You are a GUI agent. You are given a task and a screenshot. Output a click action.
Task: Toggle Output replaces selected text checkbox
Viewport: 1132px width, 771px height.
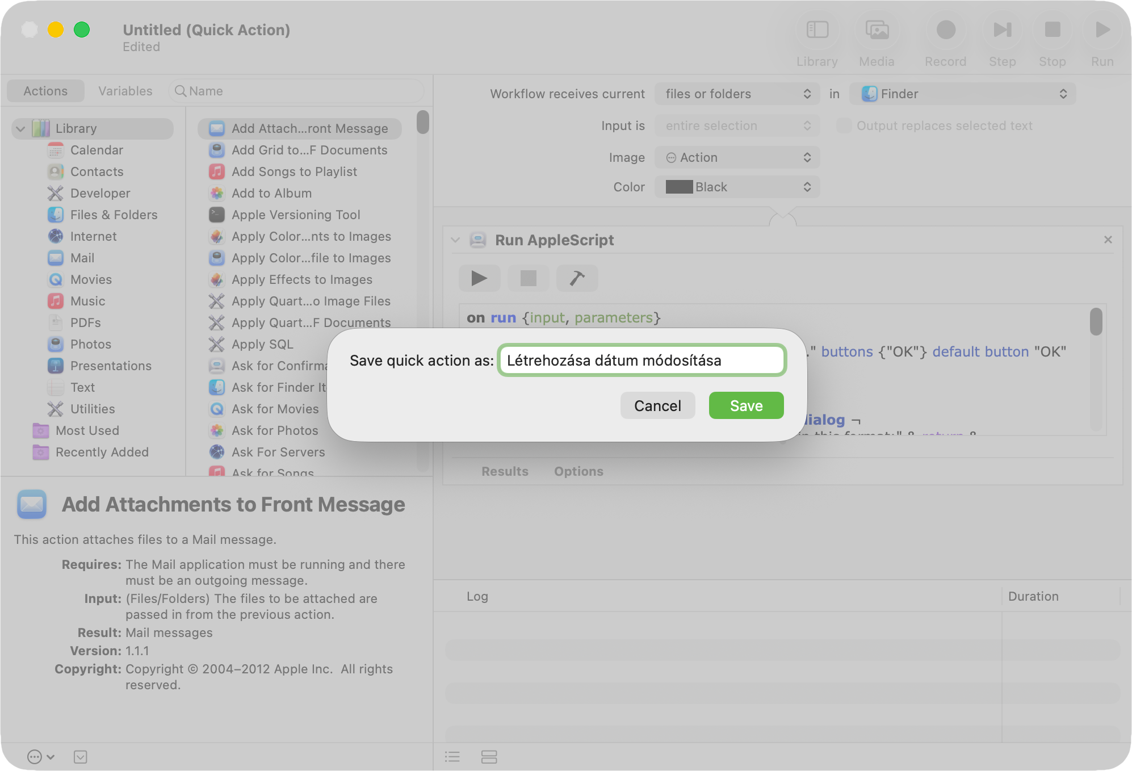(844, 125)
